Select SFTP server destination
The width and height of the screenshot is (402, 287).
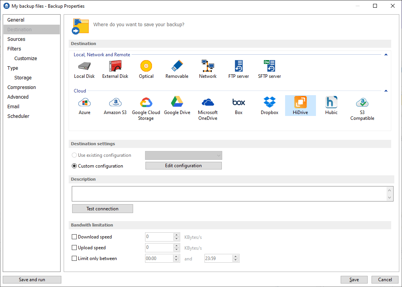[269, 70]
